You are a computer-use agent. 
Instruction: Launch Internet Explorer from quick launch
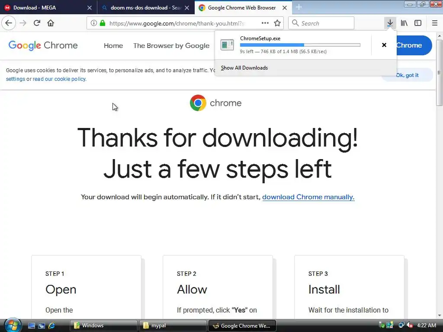[x=52, y=326]
